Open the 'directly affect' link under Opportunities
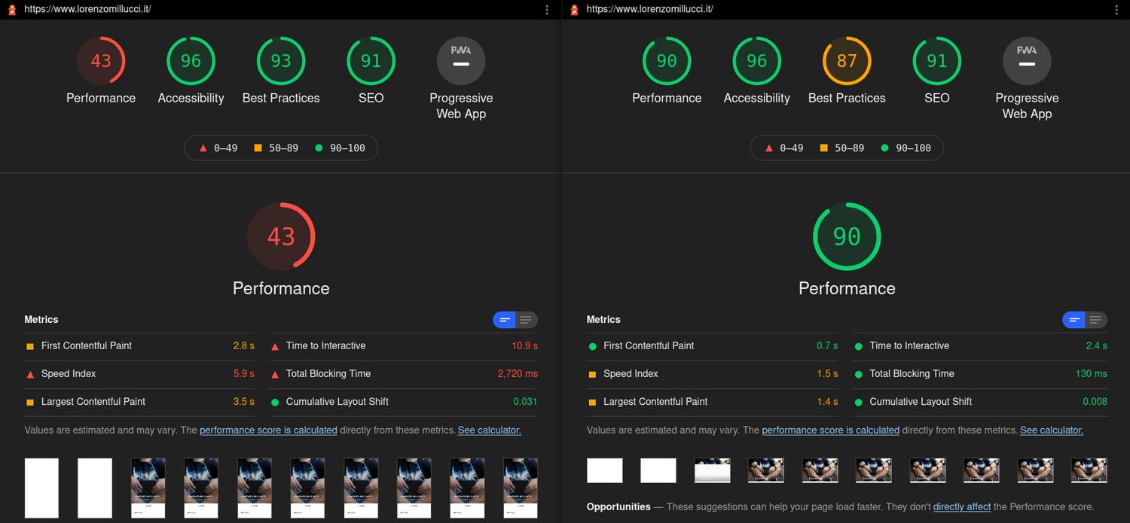Viewport: 1130px width, 523px height. pyautogui.click(x=962, y=506)
